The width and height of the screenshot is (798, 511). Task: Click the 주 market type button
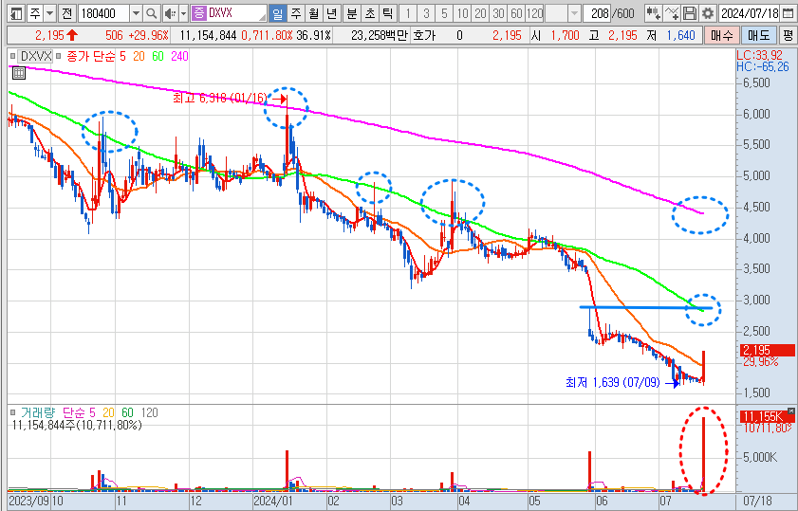tap(34, 13)
